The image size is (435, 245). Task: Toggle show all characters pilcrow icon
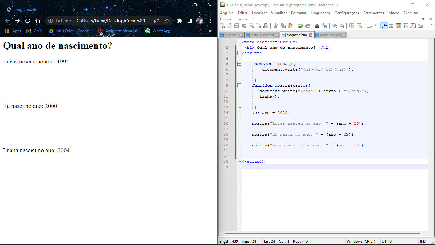pyautogui.click(x=376, y=26)
